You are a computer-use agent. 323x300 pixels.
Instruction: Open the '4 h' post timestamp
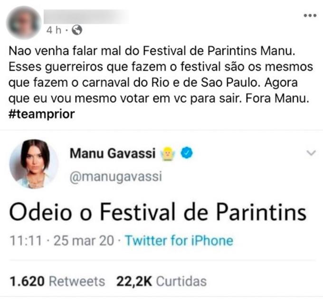click(54, 30)
